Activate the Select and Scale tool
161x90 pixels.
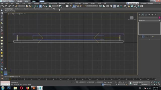[x=47, y=6]
